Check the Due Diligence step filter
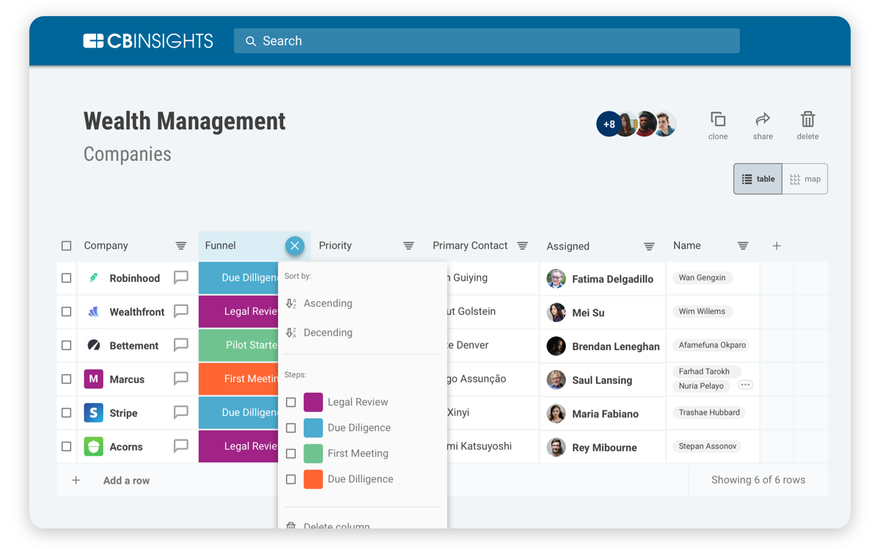Screen dimensions: 880x549 tap(291, 428)
